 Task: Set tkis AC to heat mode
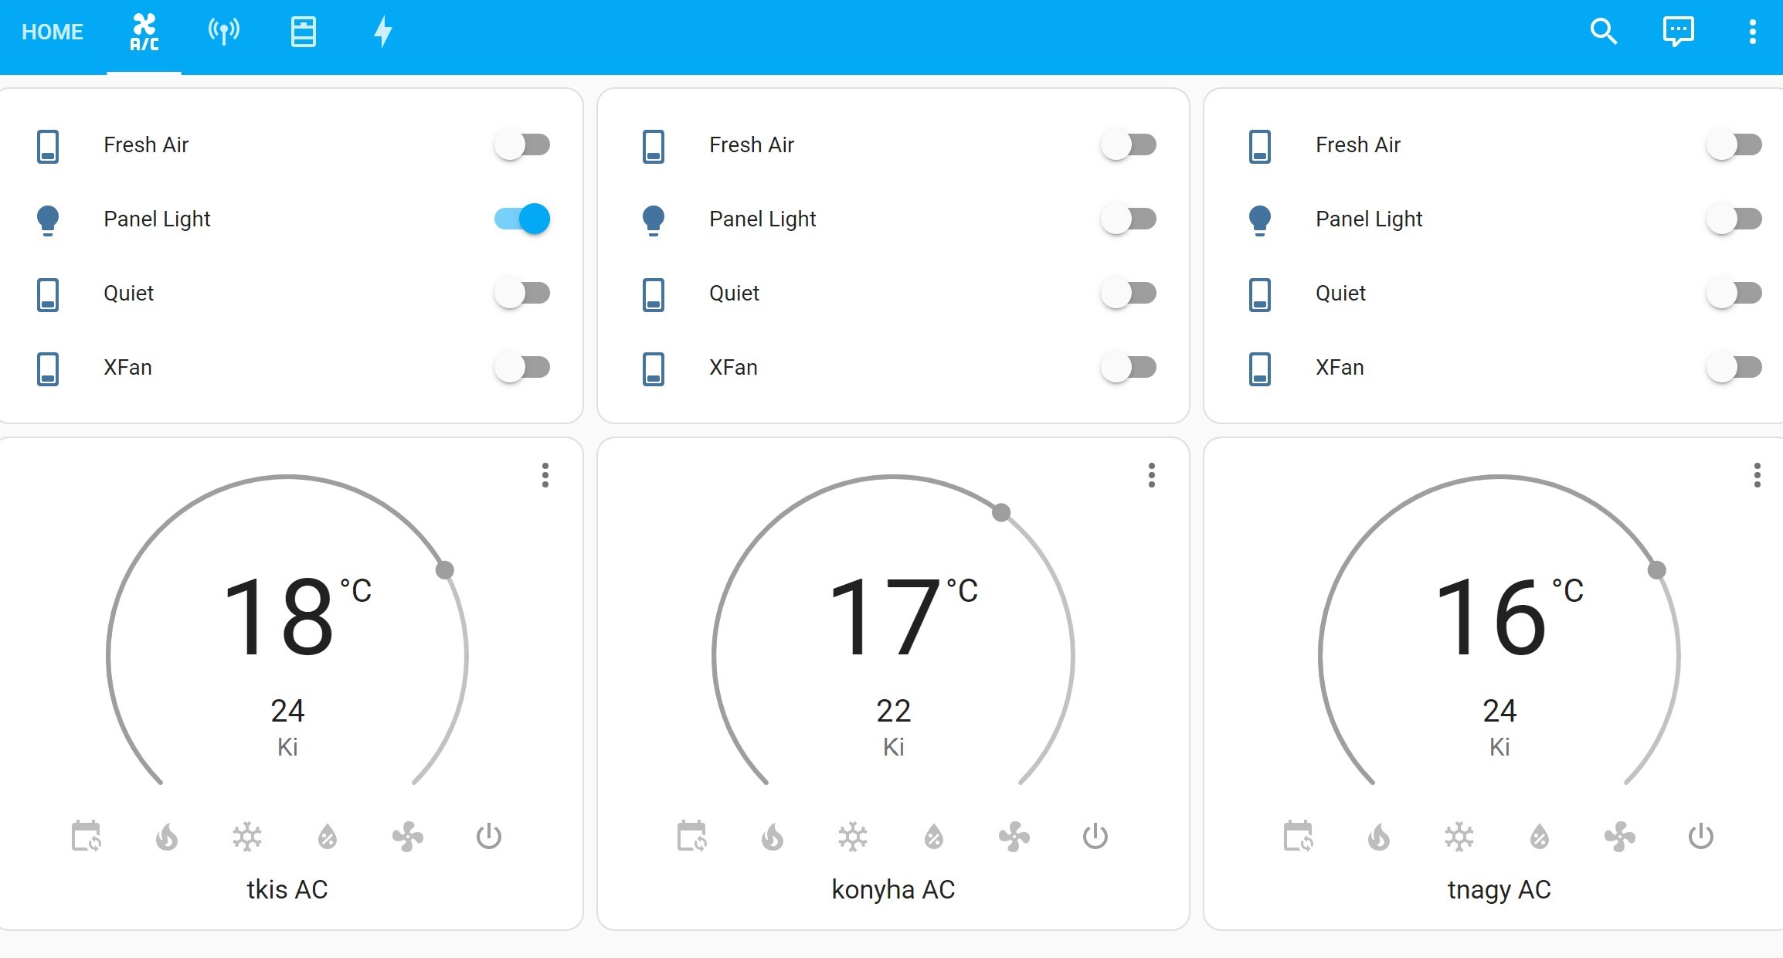(x=167, y=837)
